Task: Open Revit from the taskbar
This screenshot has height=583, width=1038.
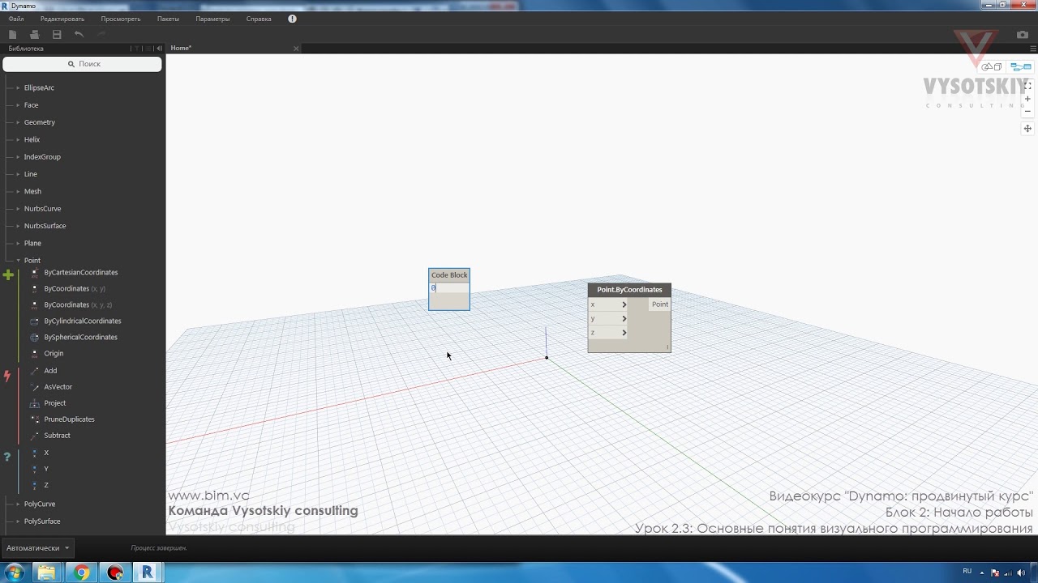Action: point(147,572)
